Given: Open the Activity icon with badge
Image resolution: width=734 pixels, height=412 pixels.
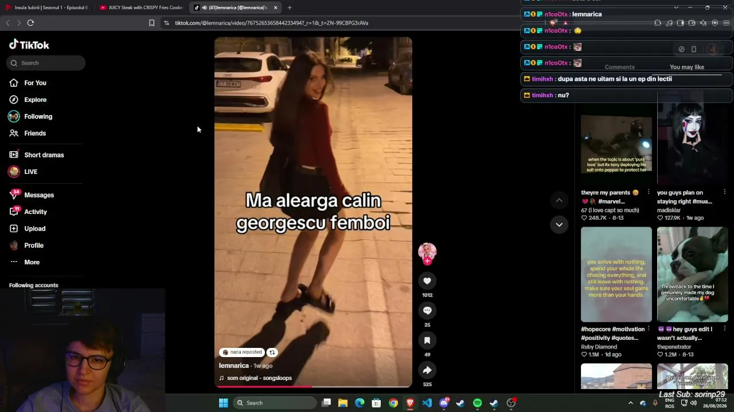Looking at the screenshot, I should pyautogui.click(x=14, y=211).
